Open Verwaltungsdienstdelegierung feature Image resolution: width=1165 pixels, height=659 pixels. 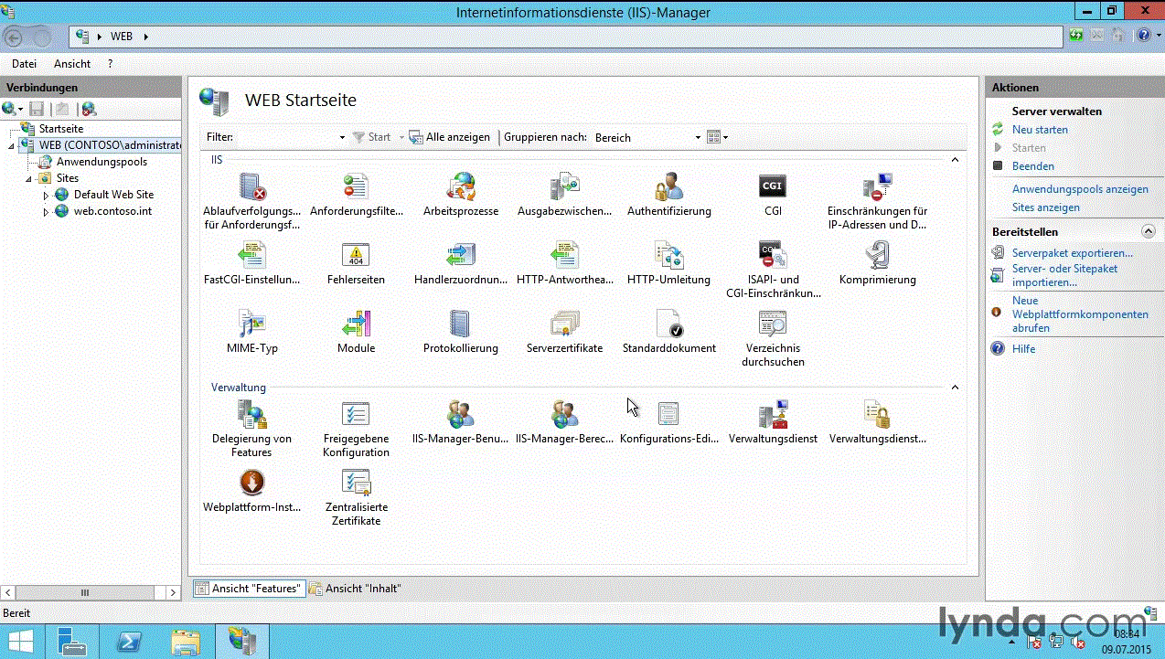click(877, 414)
